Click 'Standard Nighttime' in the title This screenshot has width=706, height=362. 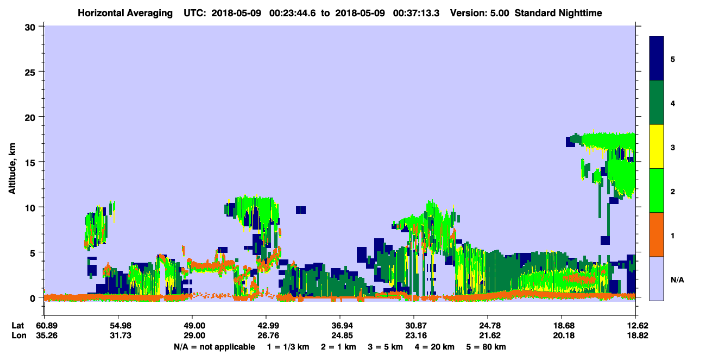pyautogui.click(x=558, y=13)
